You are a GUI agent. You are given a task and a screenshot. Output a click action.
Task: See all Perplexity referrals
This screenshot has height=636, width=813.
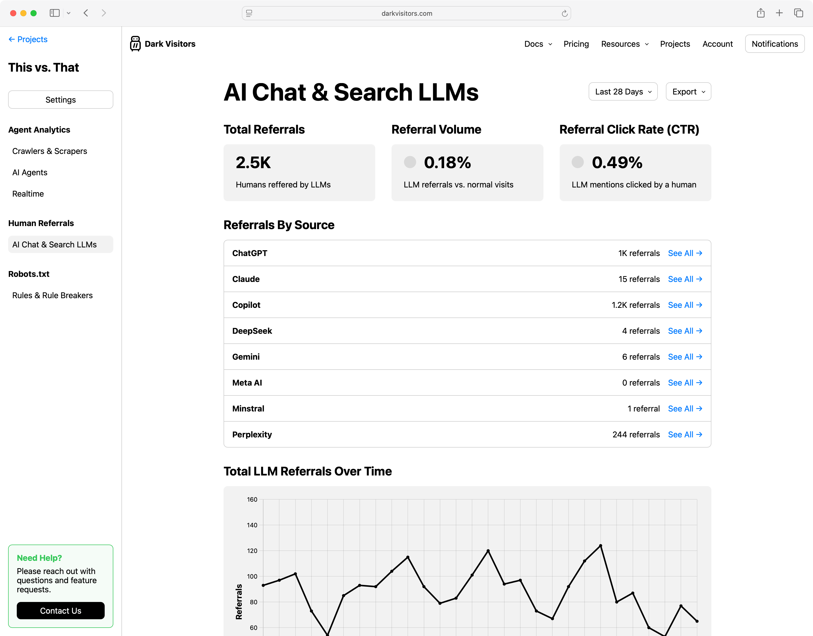[x=685, y=434]
